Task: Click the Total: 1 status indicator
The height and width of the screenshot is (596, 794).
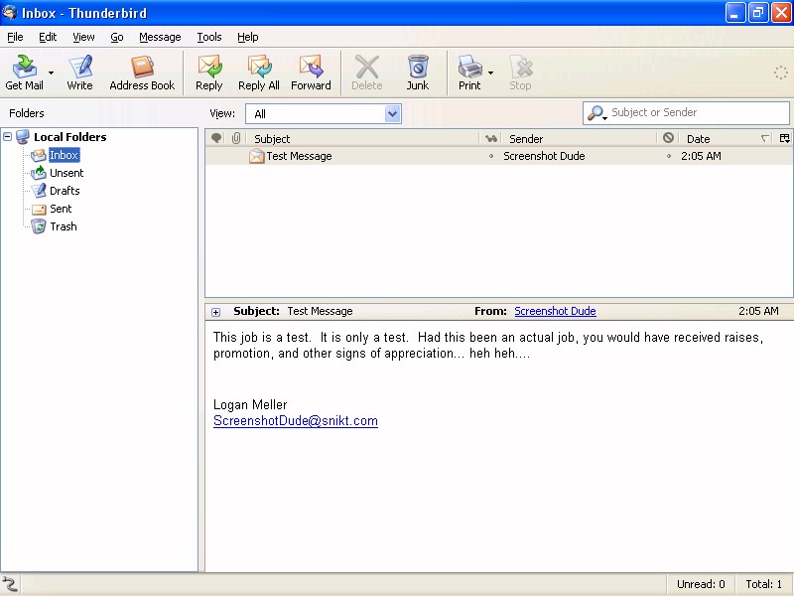Action: click(x=763, y=584)
